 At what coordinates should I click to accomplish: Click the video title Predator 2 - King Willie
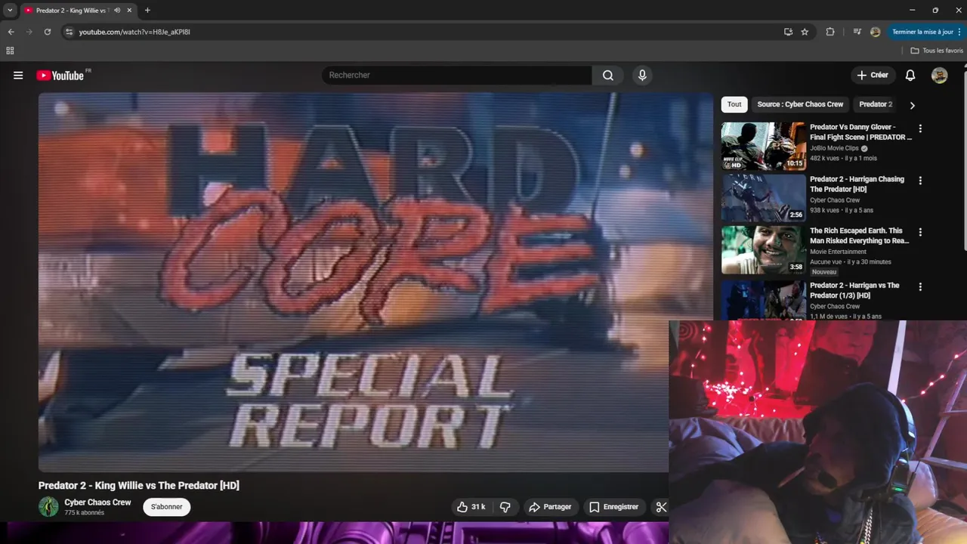pos(139,486)
